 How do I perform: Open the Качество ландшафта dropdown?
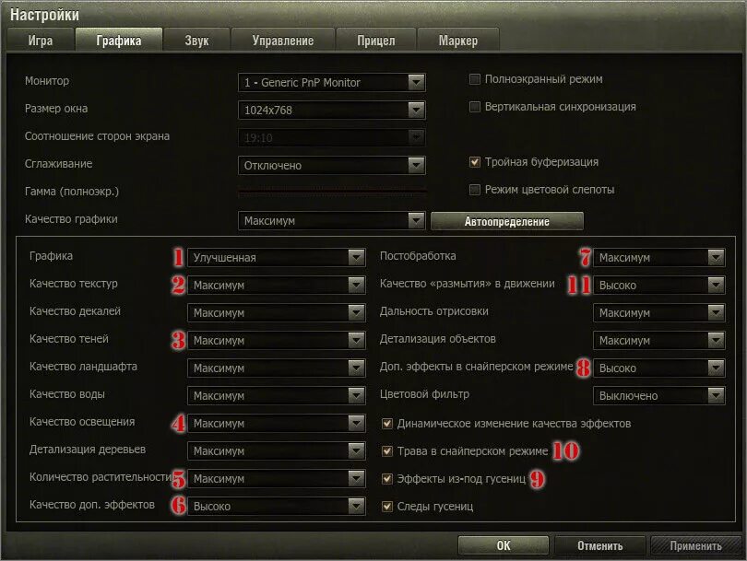[277, 368]
